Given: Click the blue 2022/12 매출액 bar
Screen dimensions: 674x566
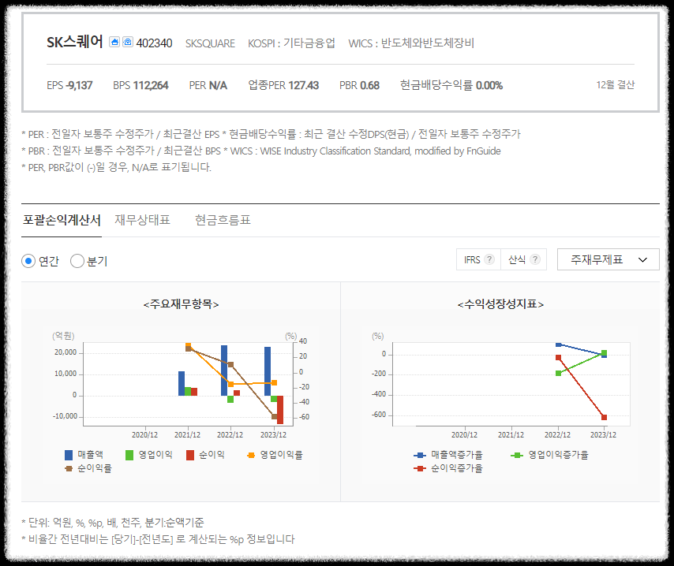Looking at the screenshot, I should (224, 371).
